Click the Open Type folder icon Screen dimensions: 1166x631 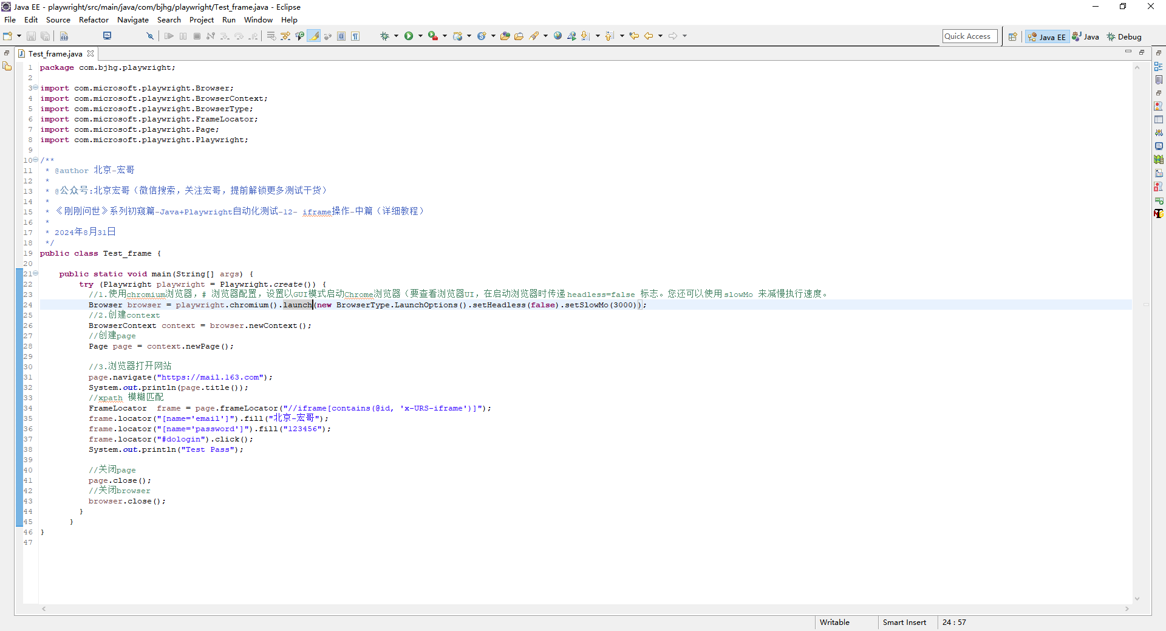[x=505, y=36]
